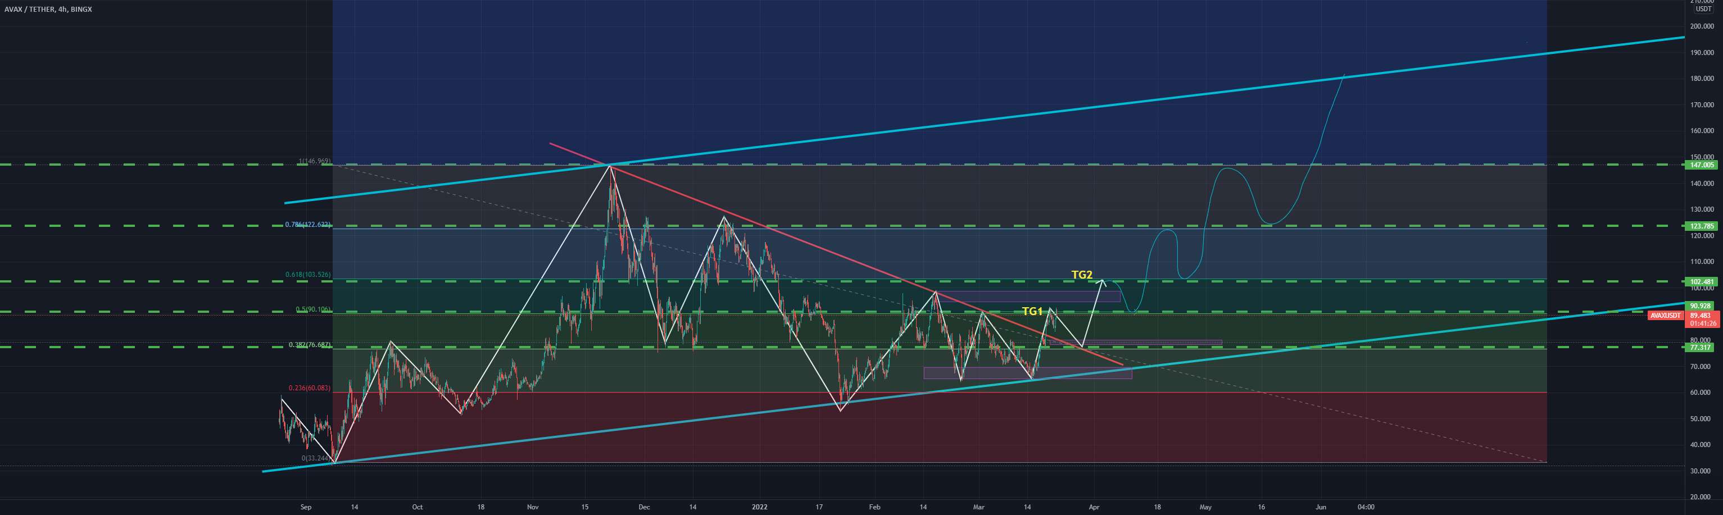This screenshot has height=515, width=1723.
Task: Click 20.000 on the price scale
Action: point(1701,497)
